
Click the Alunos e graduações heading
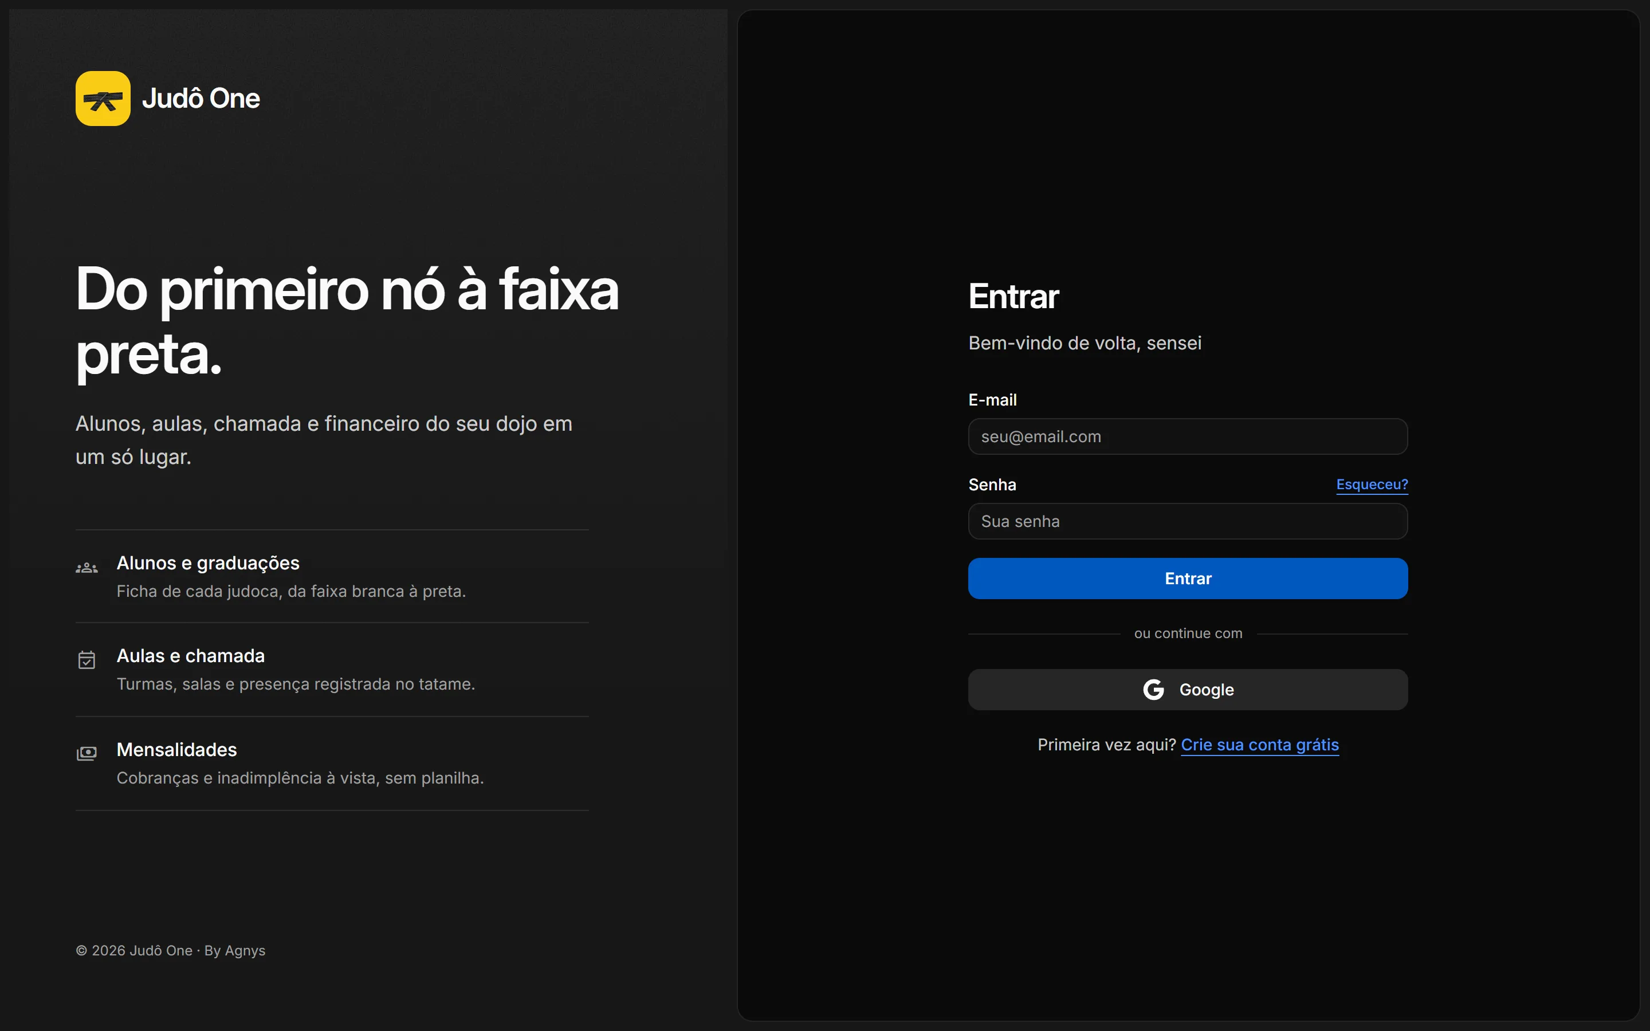point(208,562)
